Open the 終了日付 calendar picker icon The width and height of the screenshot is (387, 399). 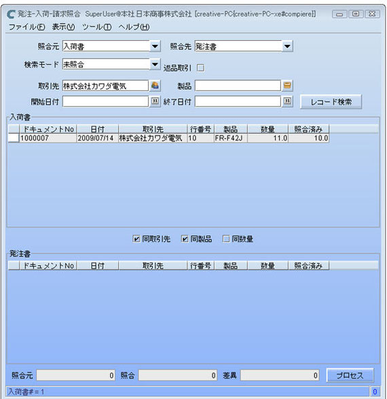pyautogui.click(x=287, y=101)
